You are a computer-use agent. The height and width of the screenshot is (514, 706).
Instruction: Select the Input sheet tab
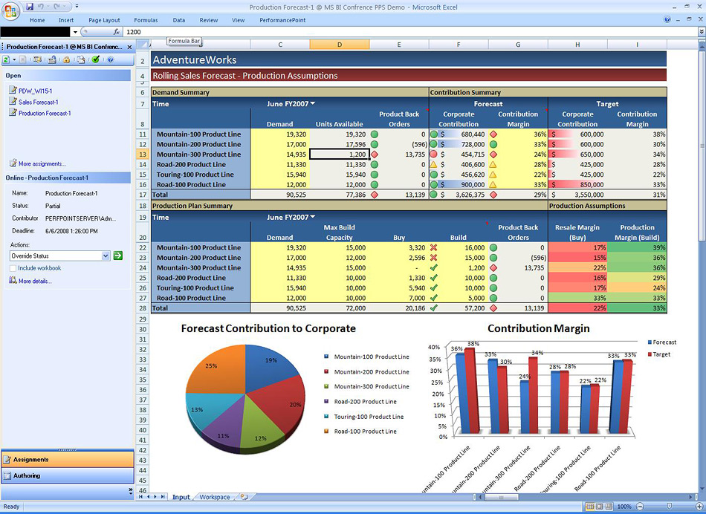[181, 497]
